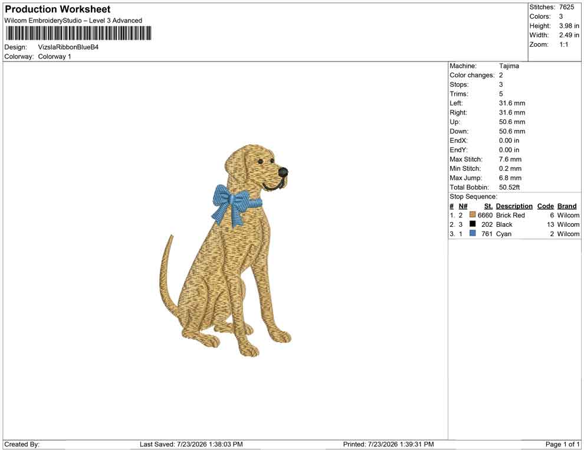Click the embroidered dog design preview

coord(226,250)
